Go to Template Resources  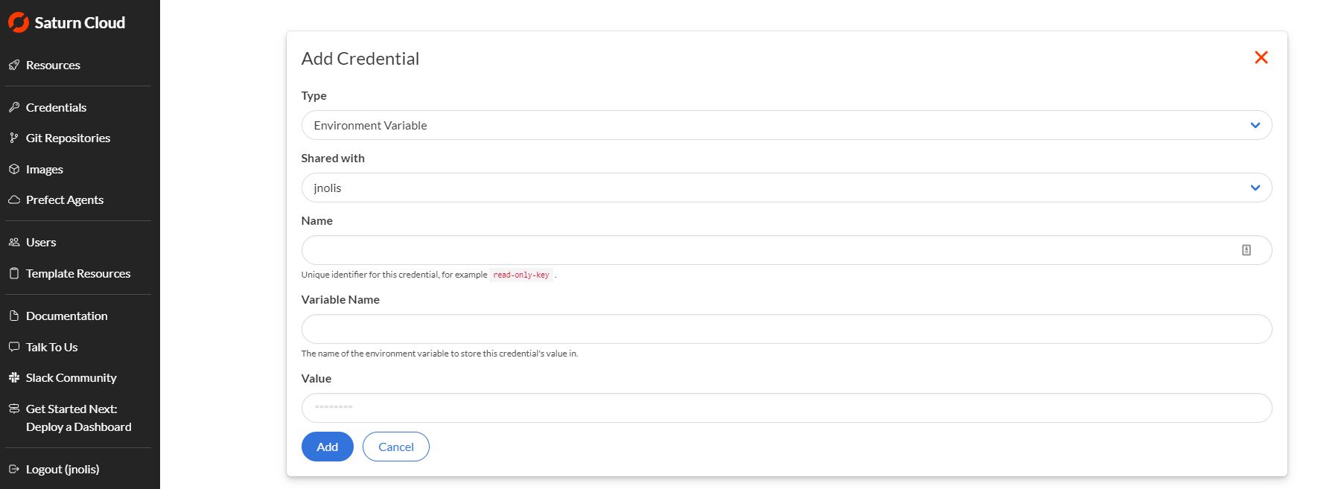[x=77, y=274]
